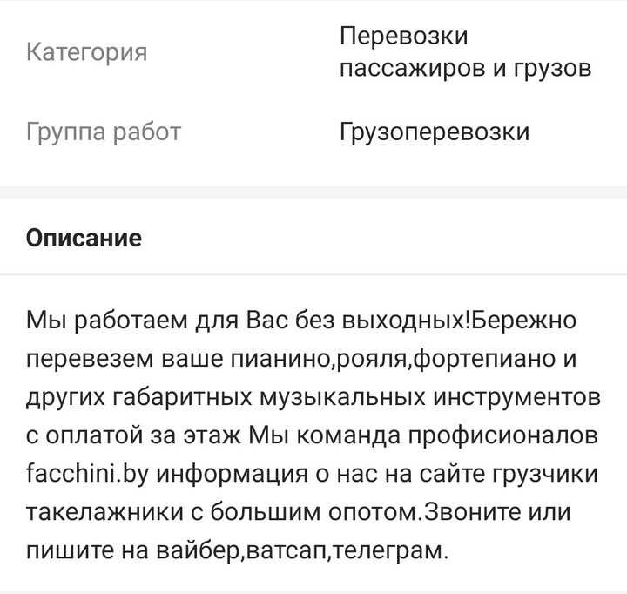Tap the Описание section heading

[x=84, y=238]
